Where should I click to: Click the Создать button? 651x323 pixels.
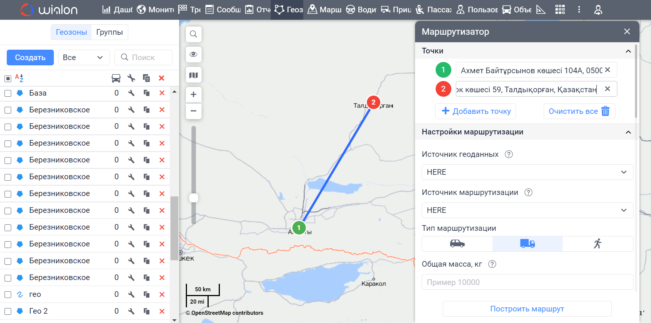(x=30, y=58)
